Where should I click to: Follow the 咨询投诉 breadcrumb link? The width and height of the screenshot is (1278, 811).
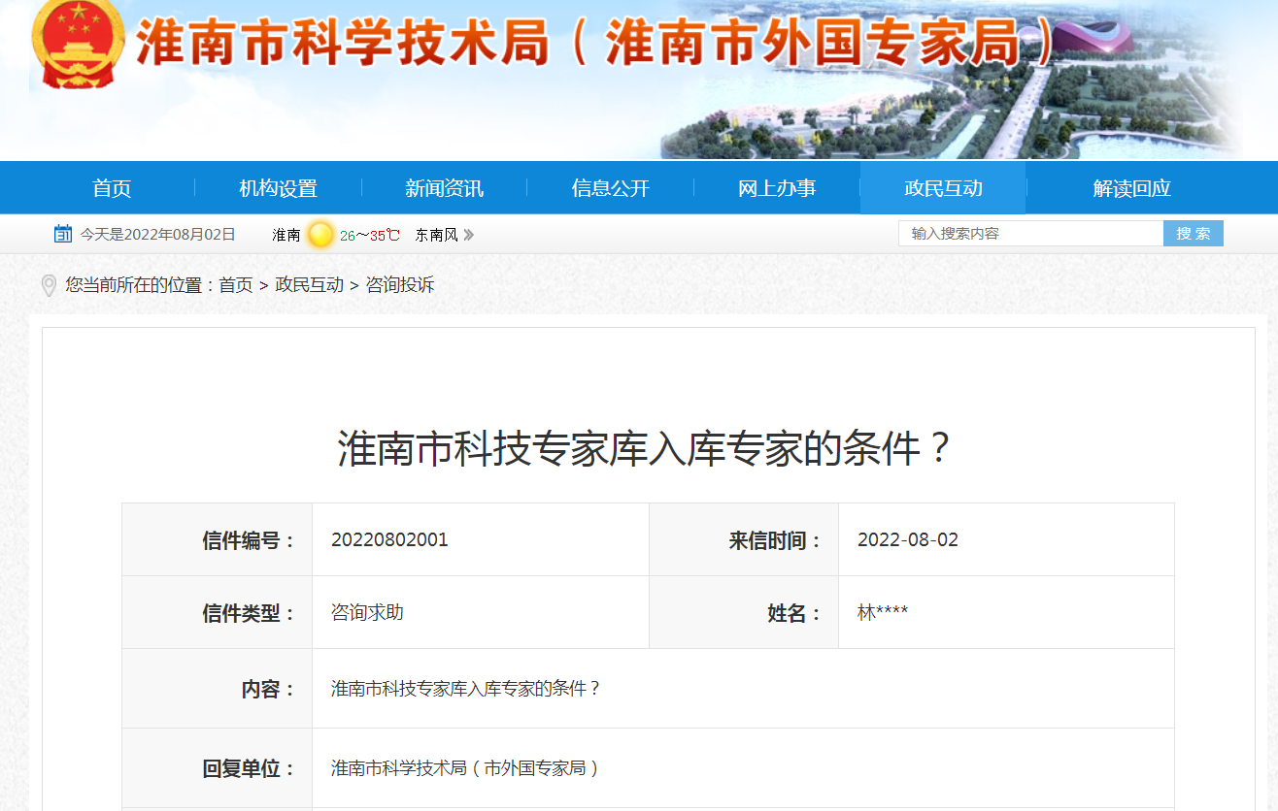(400, 285)
